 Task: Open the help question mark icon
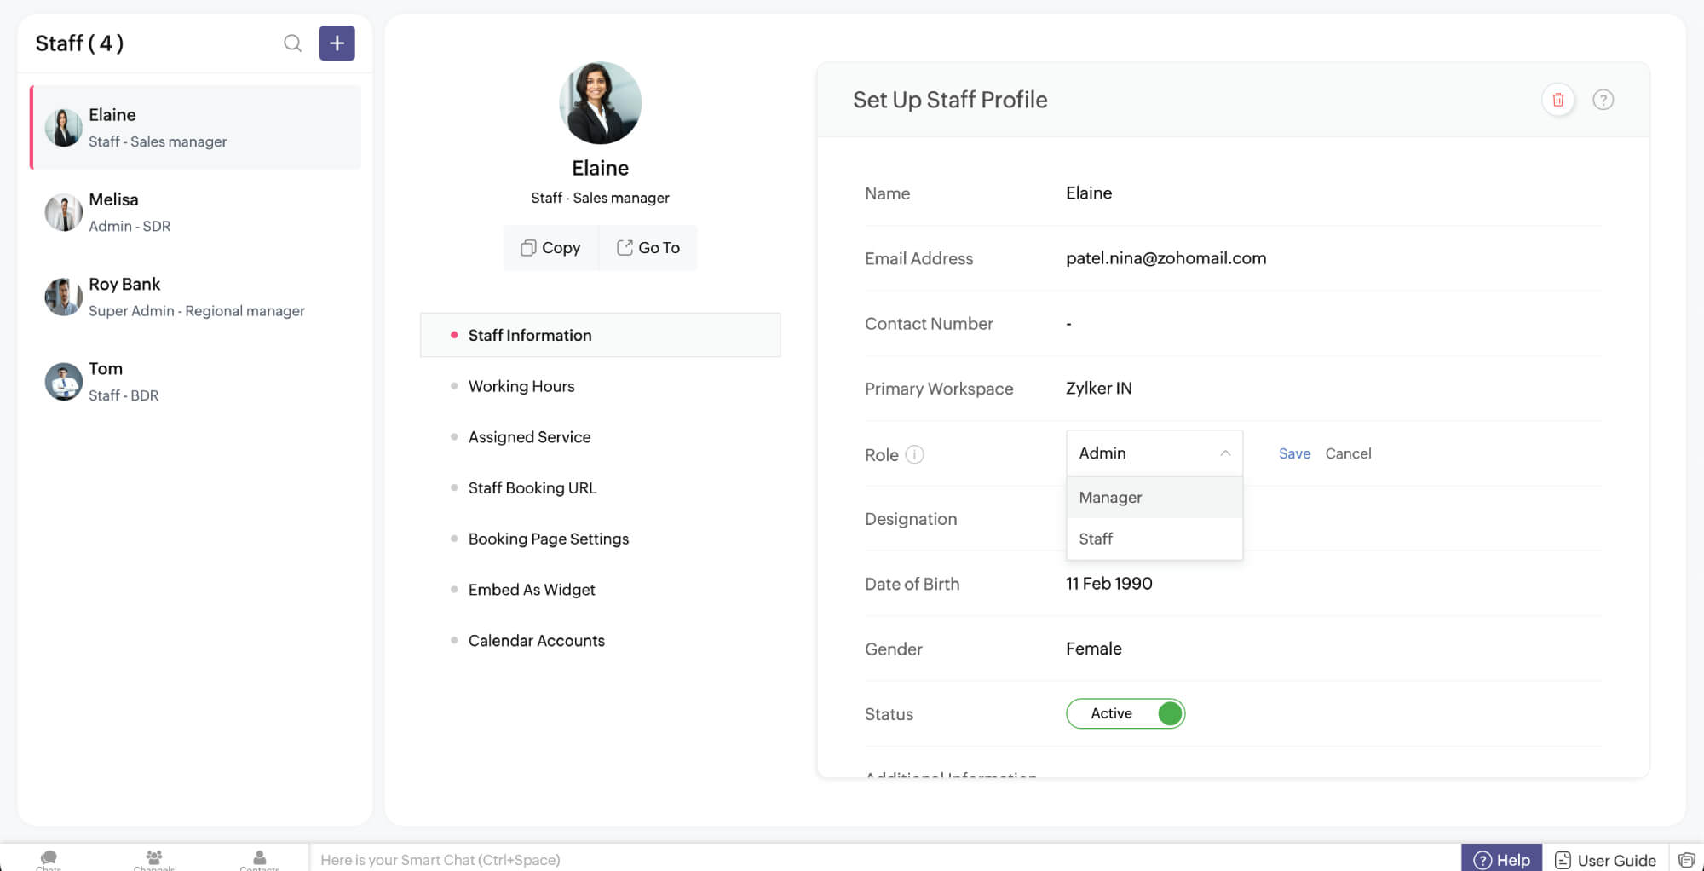point(1603,100)
